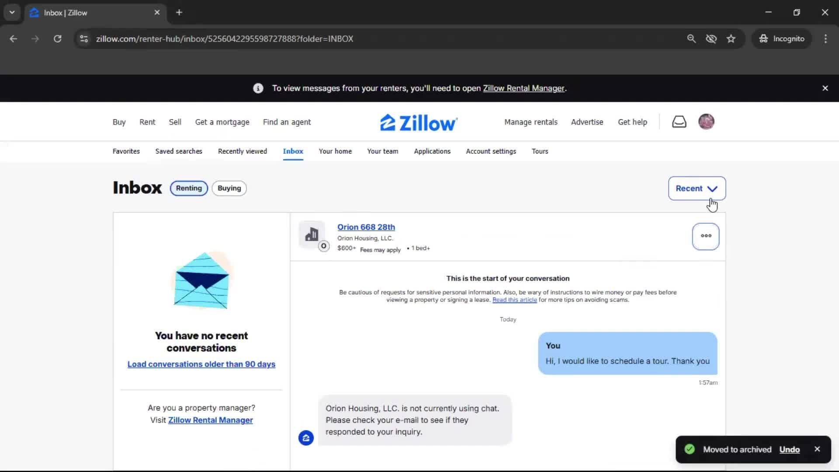
Task: Close the Rental Manager info banner
Action: pyautogui.click(x=825, y=88)
